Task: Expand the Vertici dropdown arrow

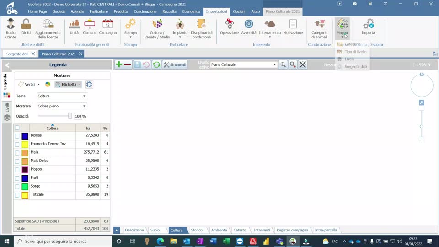Action: click(x=38, y=84)
